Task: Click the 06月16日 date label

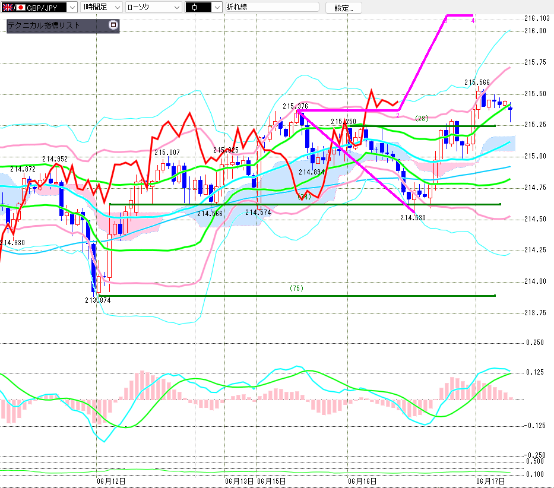Action: pyautogui.click(x=362, y=481)
